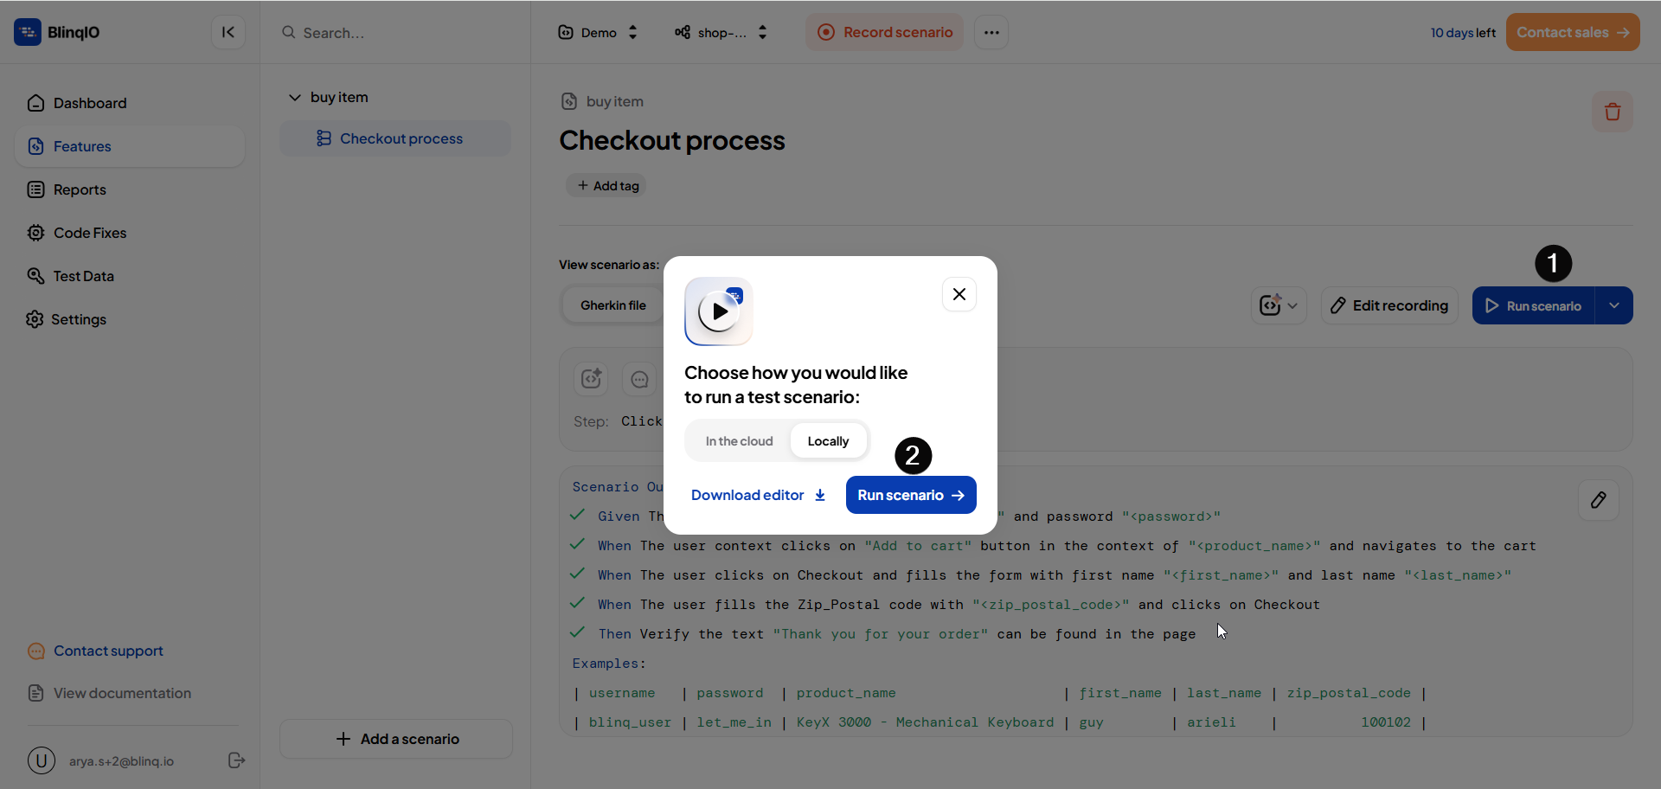Open the three-dots more options menu
1661x789 pixels.
coord(991,32)
